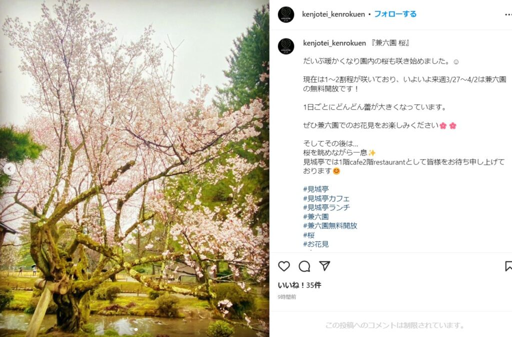Open the #見城亭カフェ hashtag
Image resolution: width=512 pixels, height=337 pixels.
tap(326, 198)
